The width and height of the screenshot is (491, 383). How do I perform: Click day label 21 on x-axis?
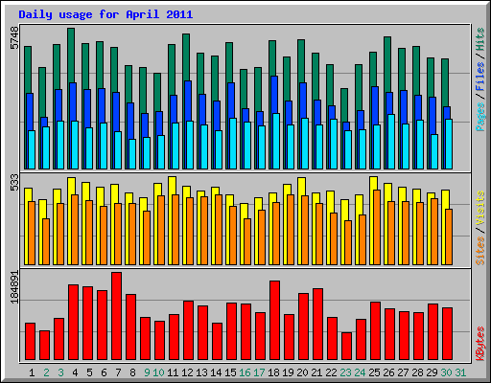(316, 372)
